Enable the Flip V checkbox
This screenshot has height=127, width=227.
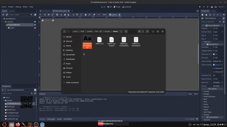coord(214,39)
